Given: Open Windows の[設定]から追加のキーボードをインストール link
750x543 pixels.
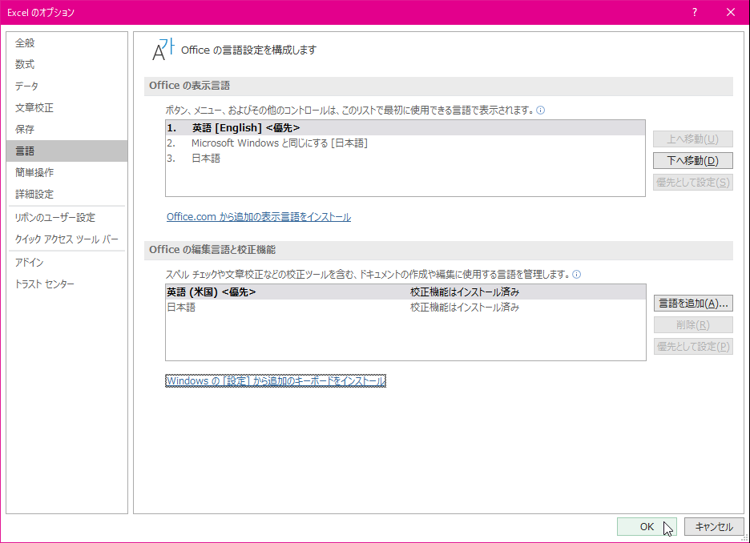Looking at the screenshot, I should (x=276, y=381).
